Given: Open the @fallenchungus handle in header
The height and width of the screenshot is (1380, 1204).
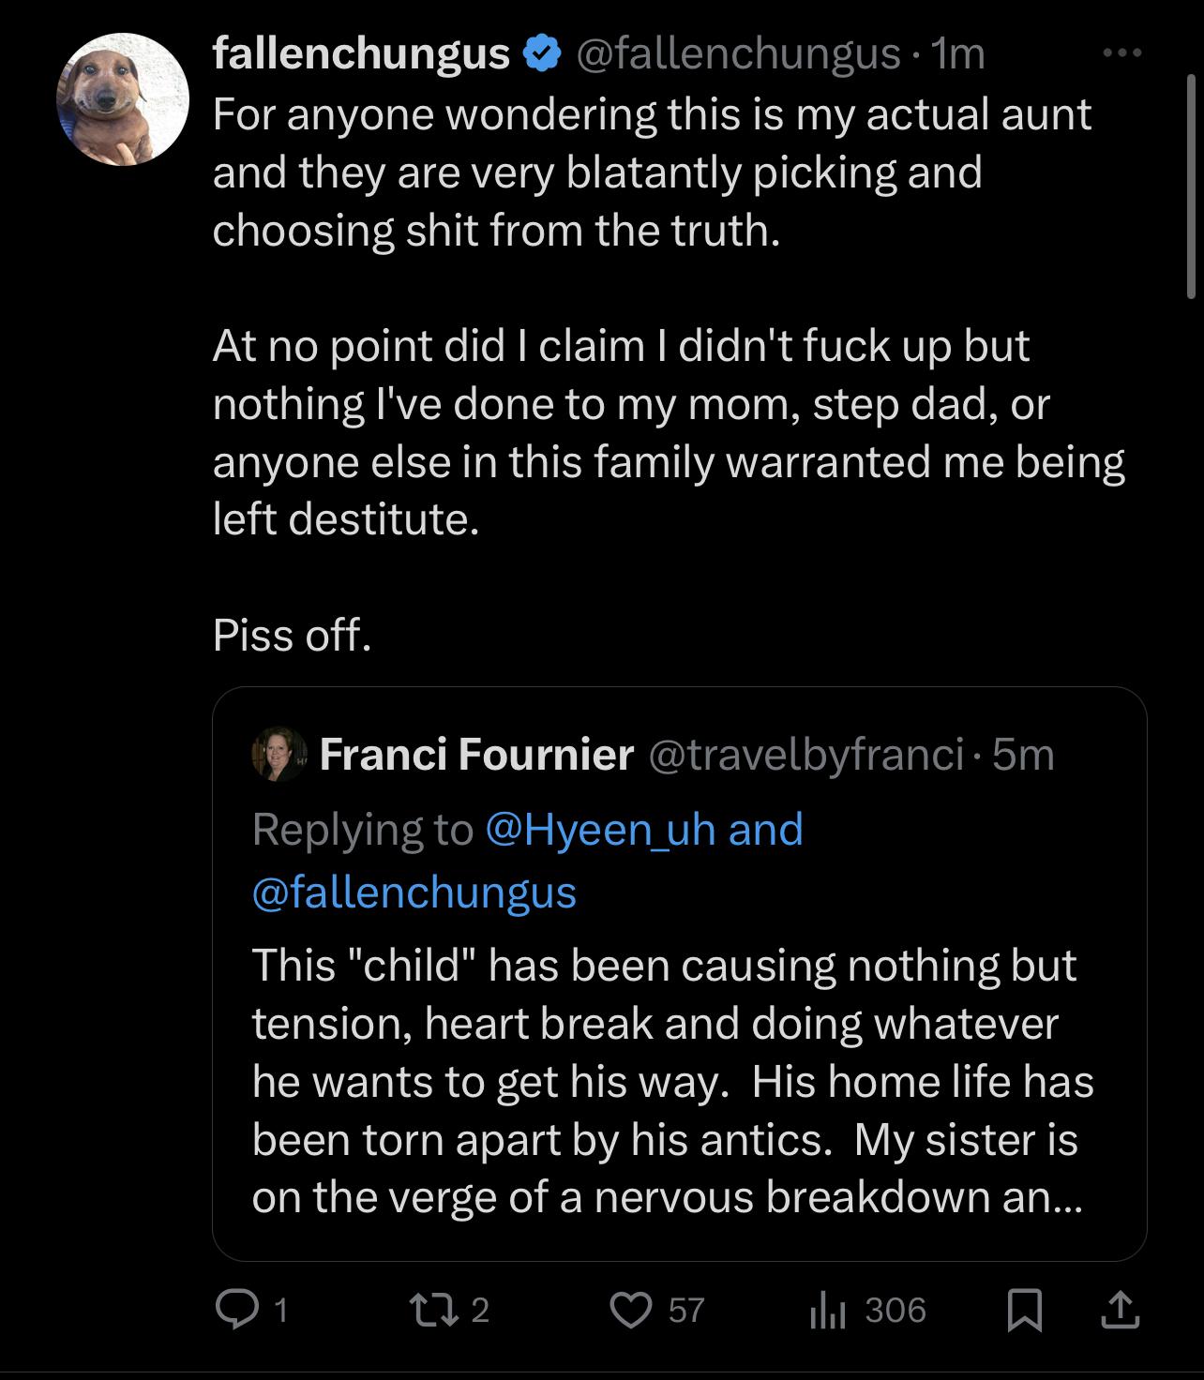Looking at the screenshot, I should click(736, 54).
